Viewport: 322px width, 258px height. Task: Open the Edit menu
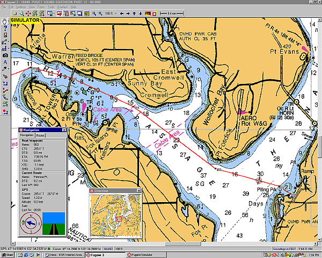click(x=11, y=7)
